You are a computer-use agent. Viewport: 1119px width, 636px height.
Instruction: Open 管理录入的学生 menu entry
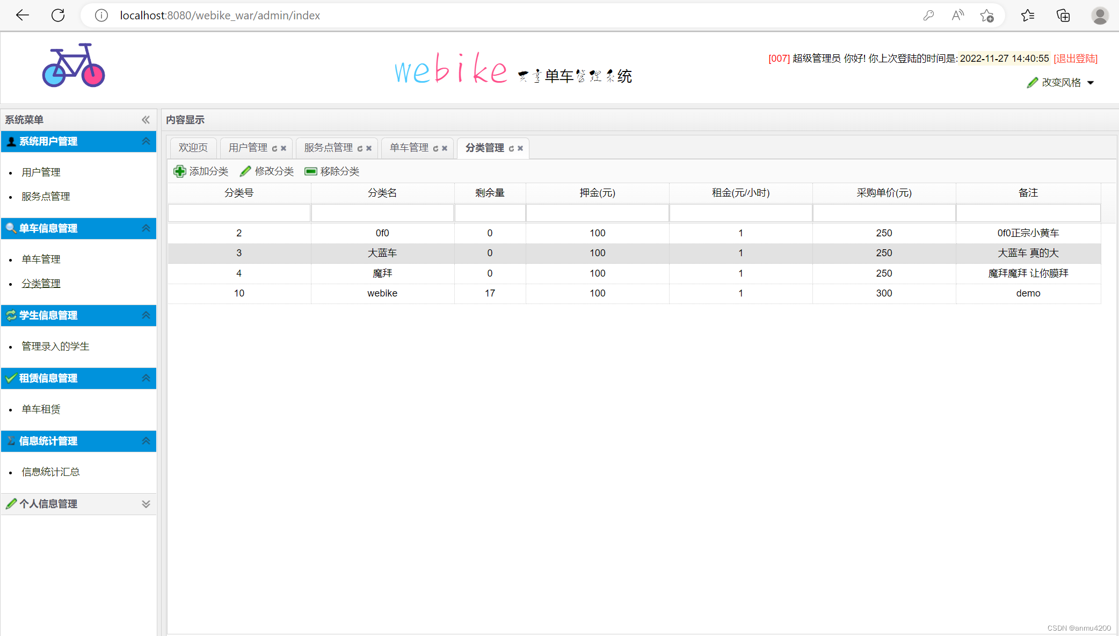coord(55,346)
